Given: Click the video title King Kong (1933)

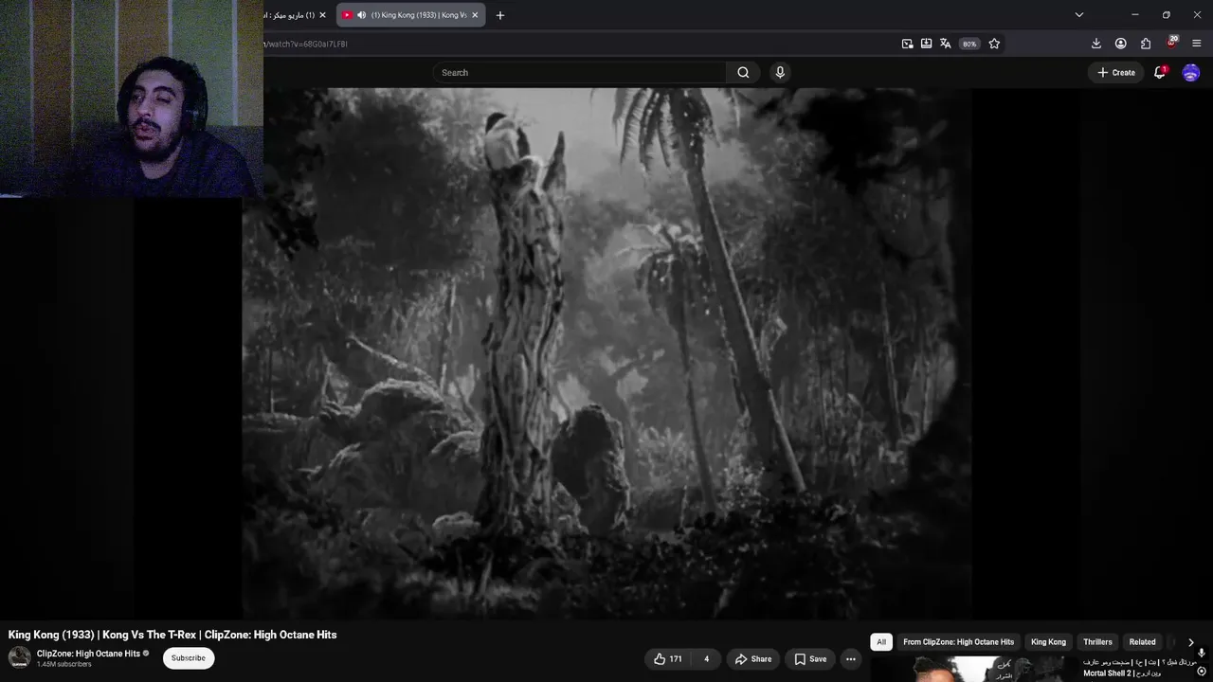Looking at the screenshot, I should click(172, 635).
